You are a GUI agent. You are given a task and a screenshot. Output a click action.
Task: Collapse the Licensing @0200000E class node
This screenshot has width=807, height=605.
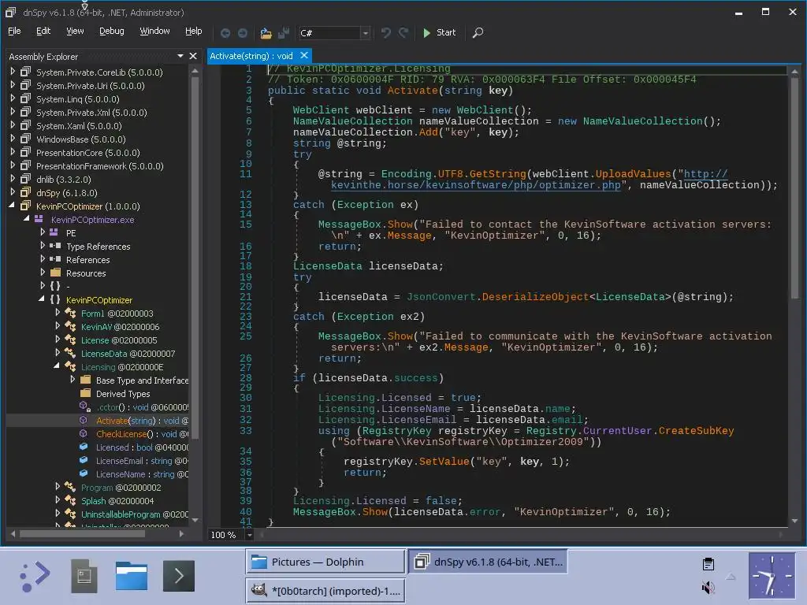pyautogui.click(x=56, y=366)
